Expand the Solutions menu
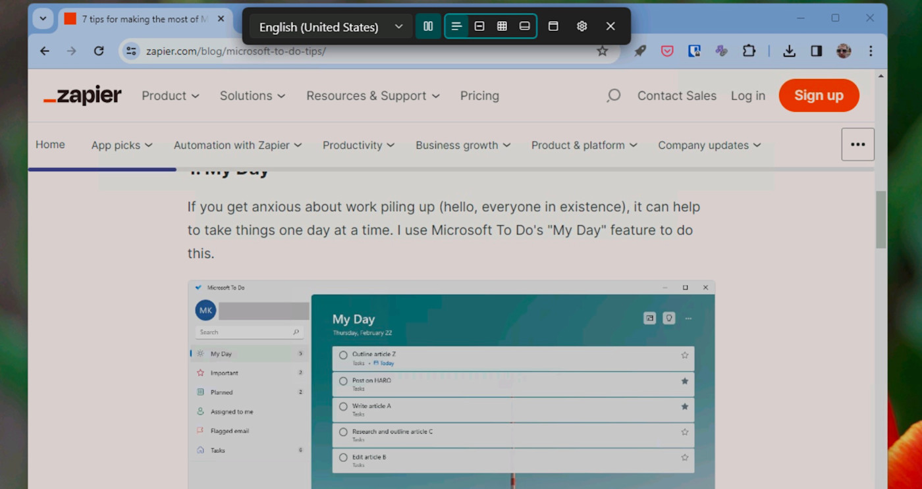922x489 pixels. [253, 95]
